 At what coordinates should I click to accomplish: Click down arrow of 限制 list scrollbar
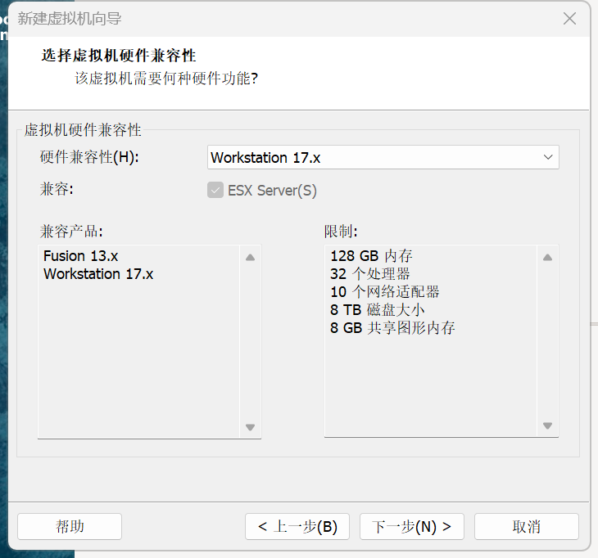(548, 425)
